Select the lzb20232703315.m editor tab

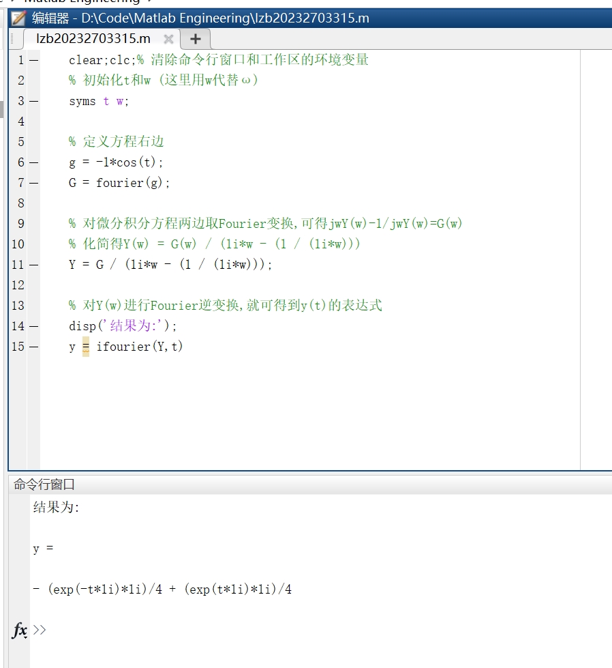coord(93,39)
